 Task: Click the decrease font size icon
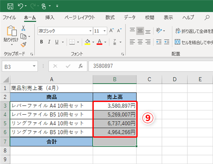click(x=119, y=30)
